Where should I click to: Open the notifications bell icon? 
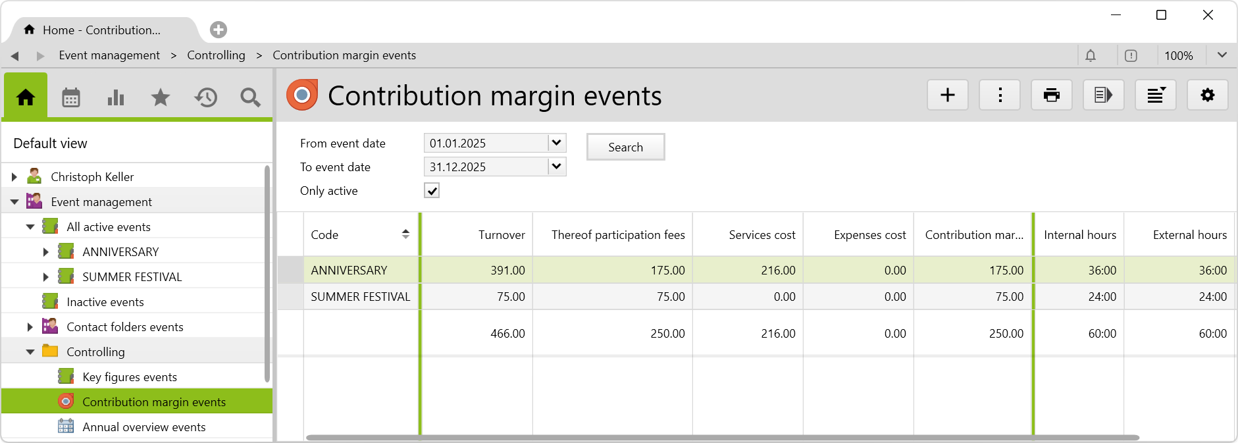(1091, 56)
